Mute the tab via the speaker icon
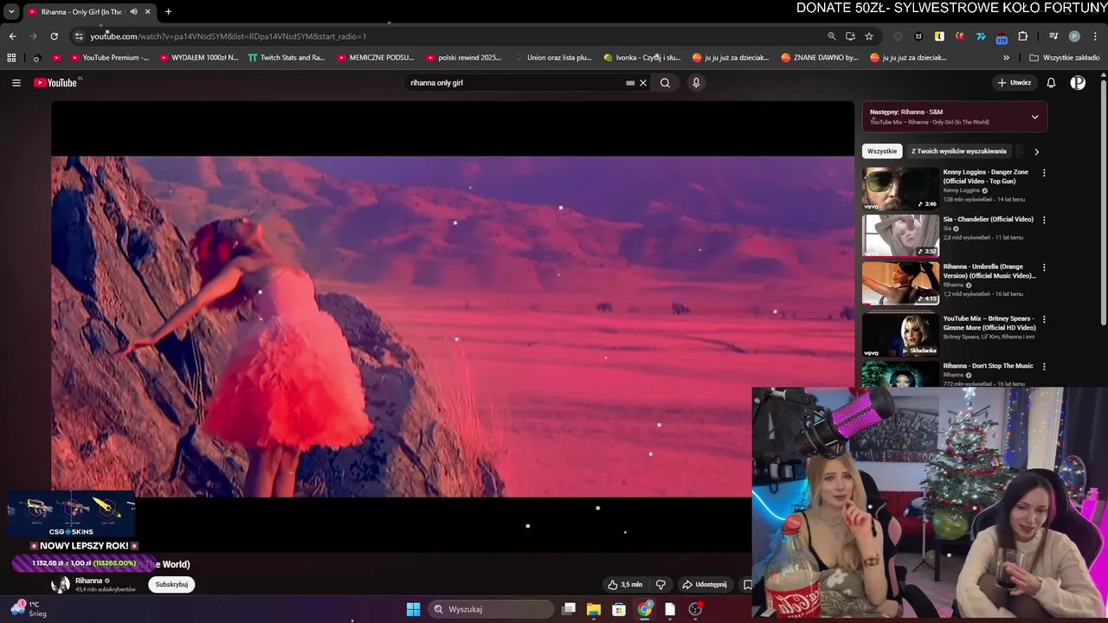The height and width of the screenshot is (623, 1108). click(x=133, y=12)
